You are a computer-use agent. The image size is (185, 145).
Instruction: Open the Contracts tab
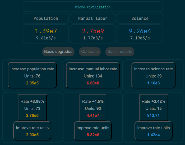coord(90,52)
